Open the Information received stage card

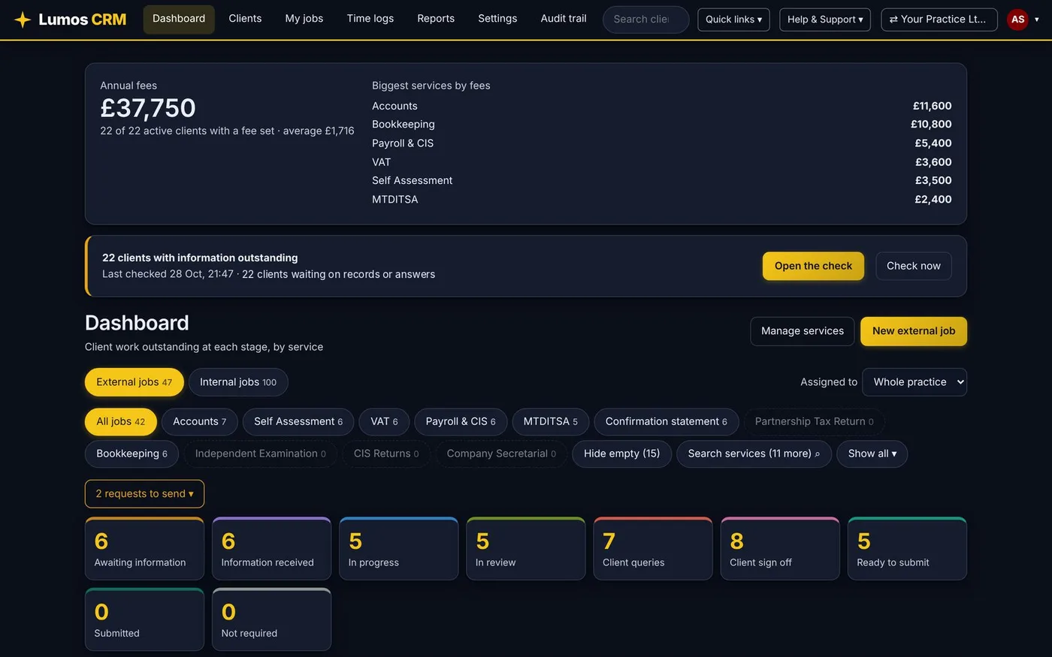271,549
